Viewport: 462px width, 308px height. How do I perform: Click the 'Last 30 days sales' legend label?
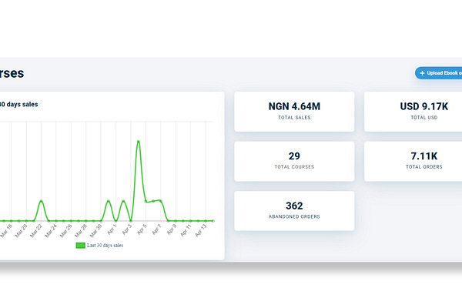(105, 245)
